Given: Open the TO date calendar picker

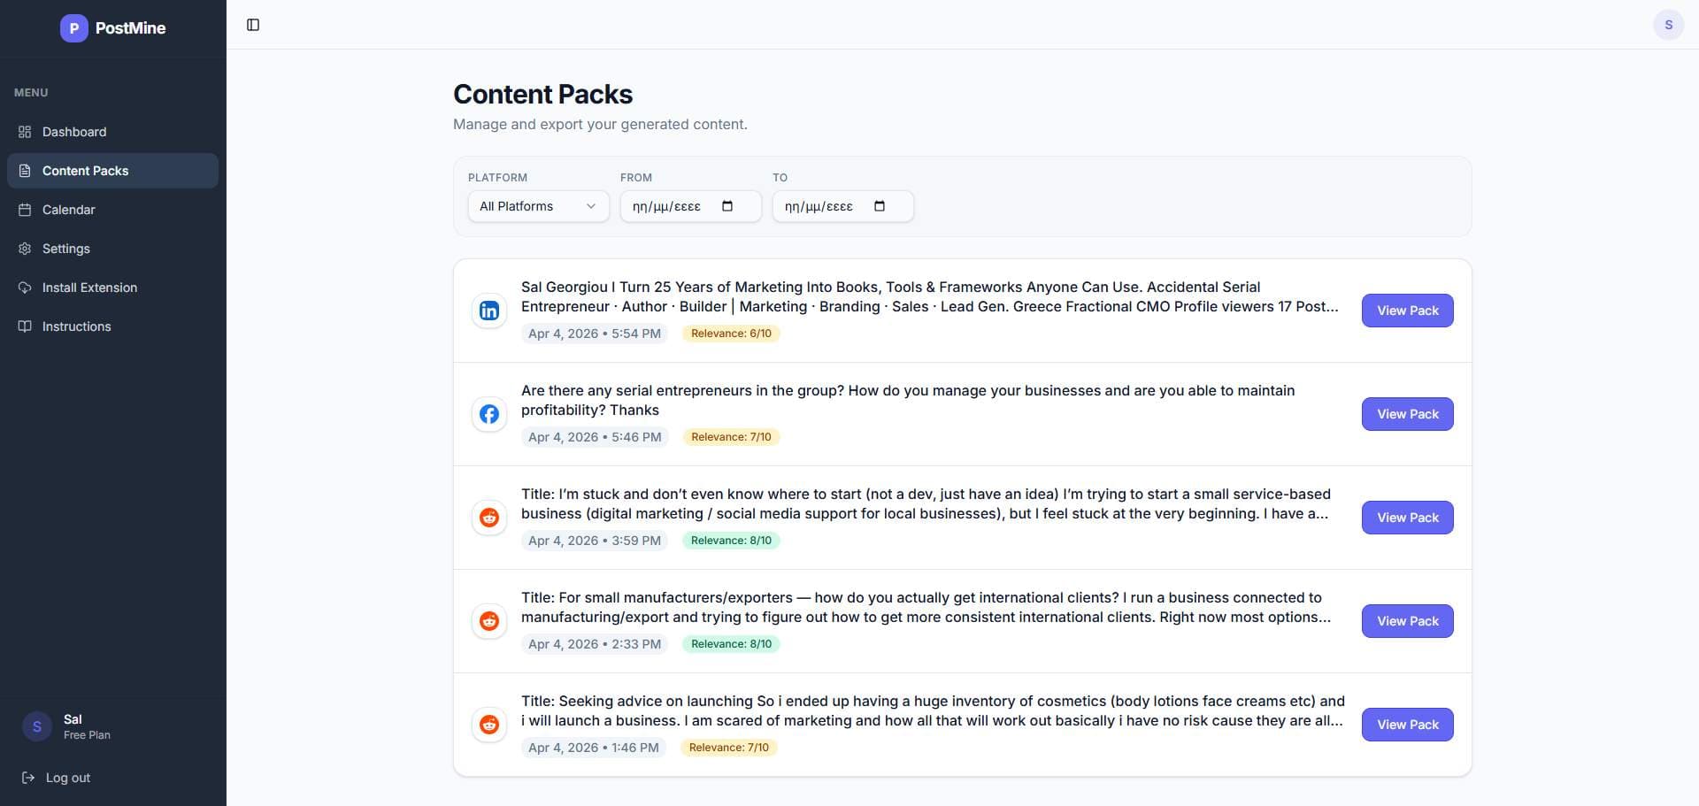Looking at the screenshot, I should coord(880,206).
